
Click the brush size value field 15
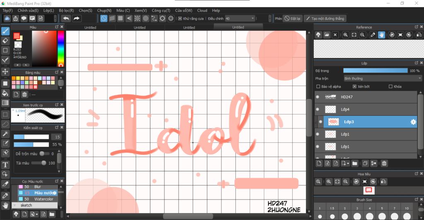(x=57, y=137)
